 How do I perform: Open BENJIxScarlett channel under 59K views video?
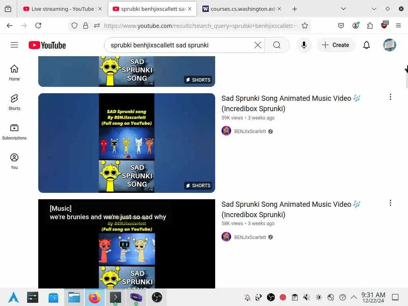pos(250,131)
